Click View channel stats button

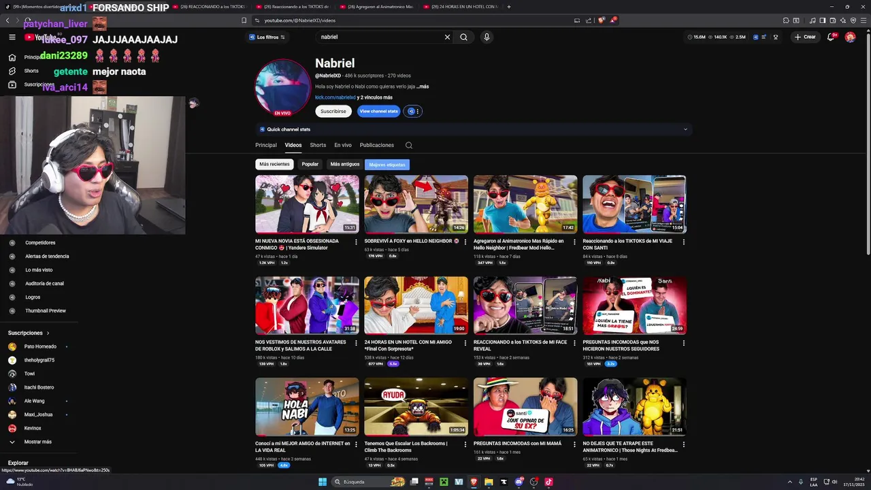[378, 111]
